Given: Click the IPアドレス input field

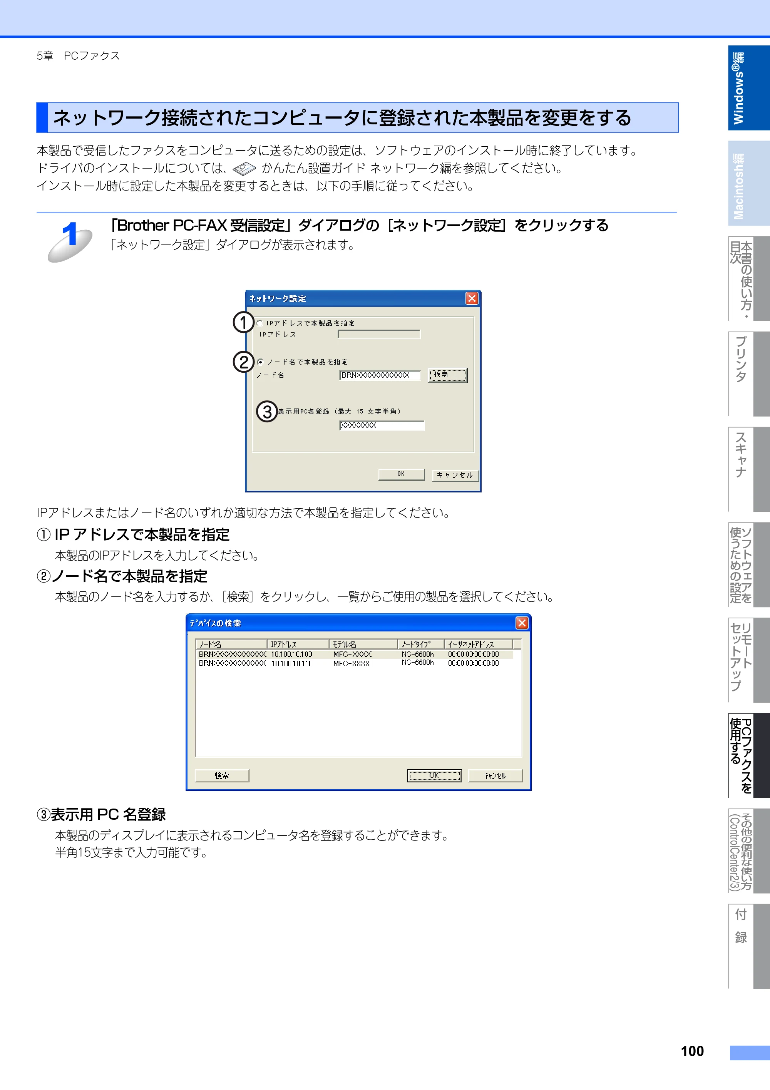Looking at the screenshot, I should coord(379,335).
